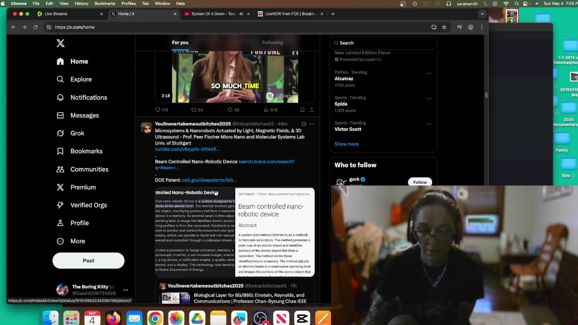Image resolution: width=578 pixels, height=325 pixels.
Task: Open Grok actions on Youllnevertakemeoutbitches2025 post
Action: [303, 124]
